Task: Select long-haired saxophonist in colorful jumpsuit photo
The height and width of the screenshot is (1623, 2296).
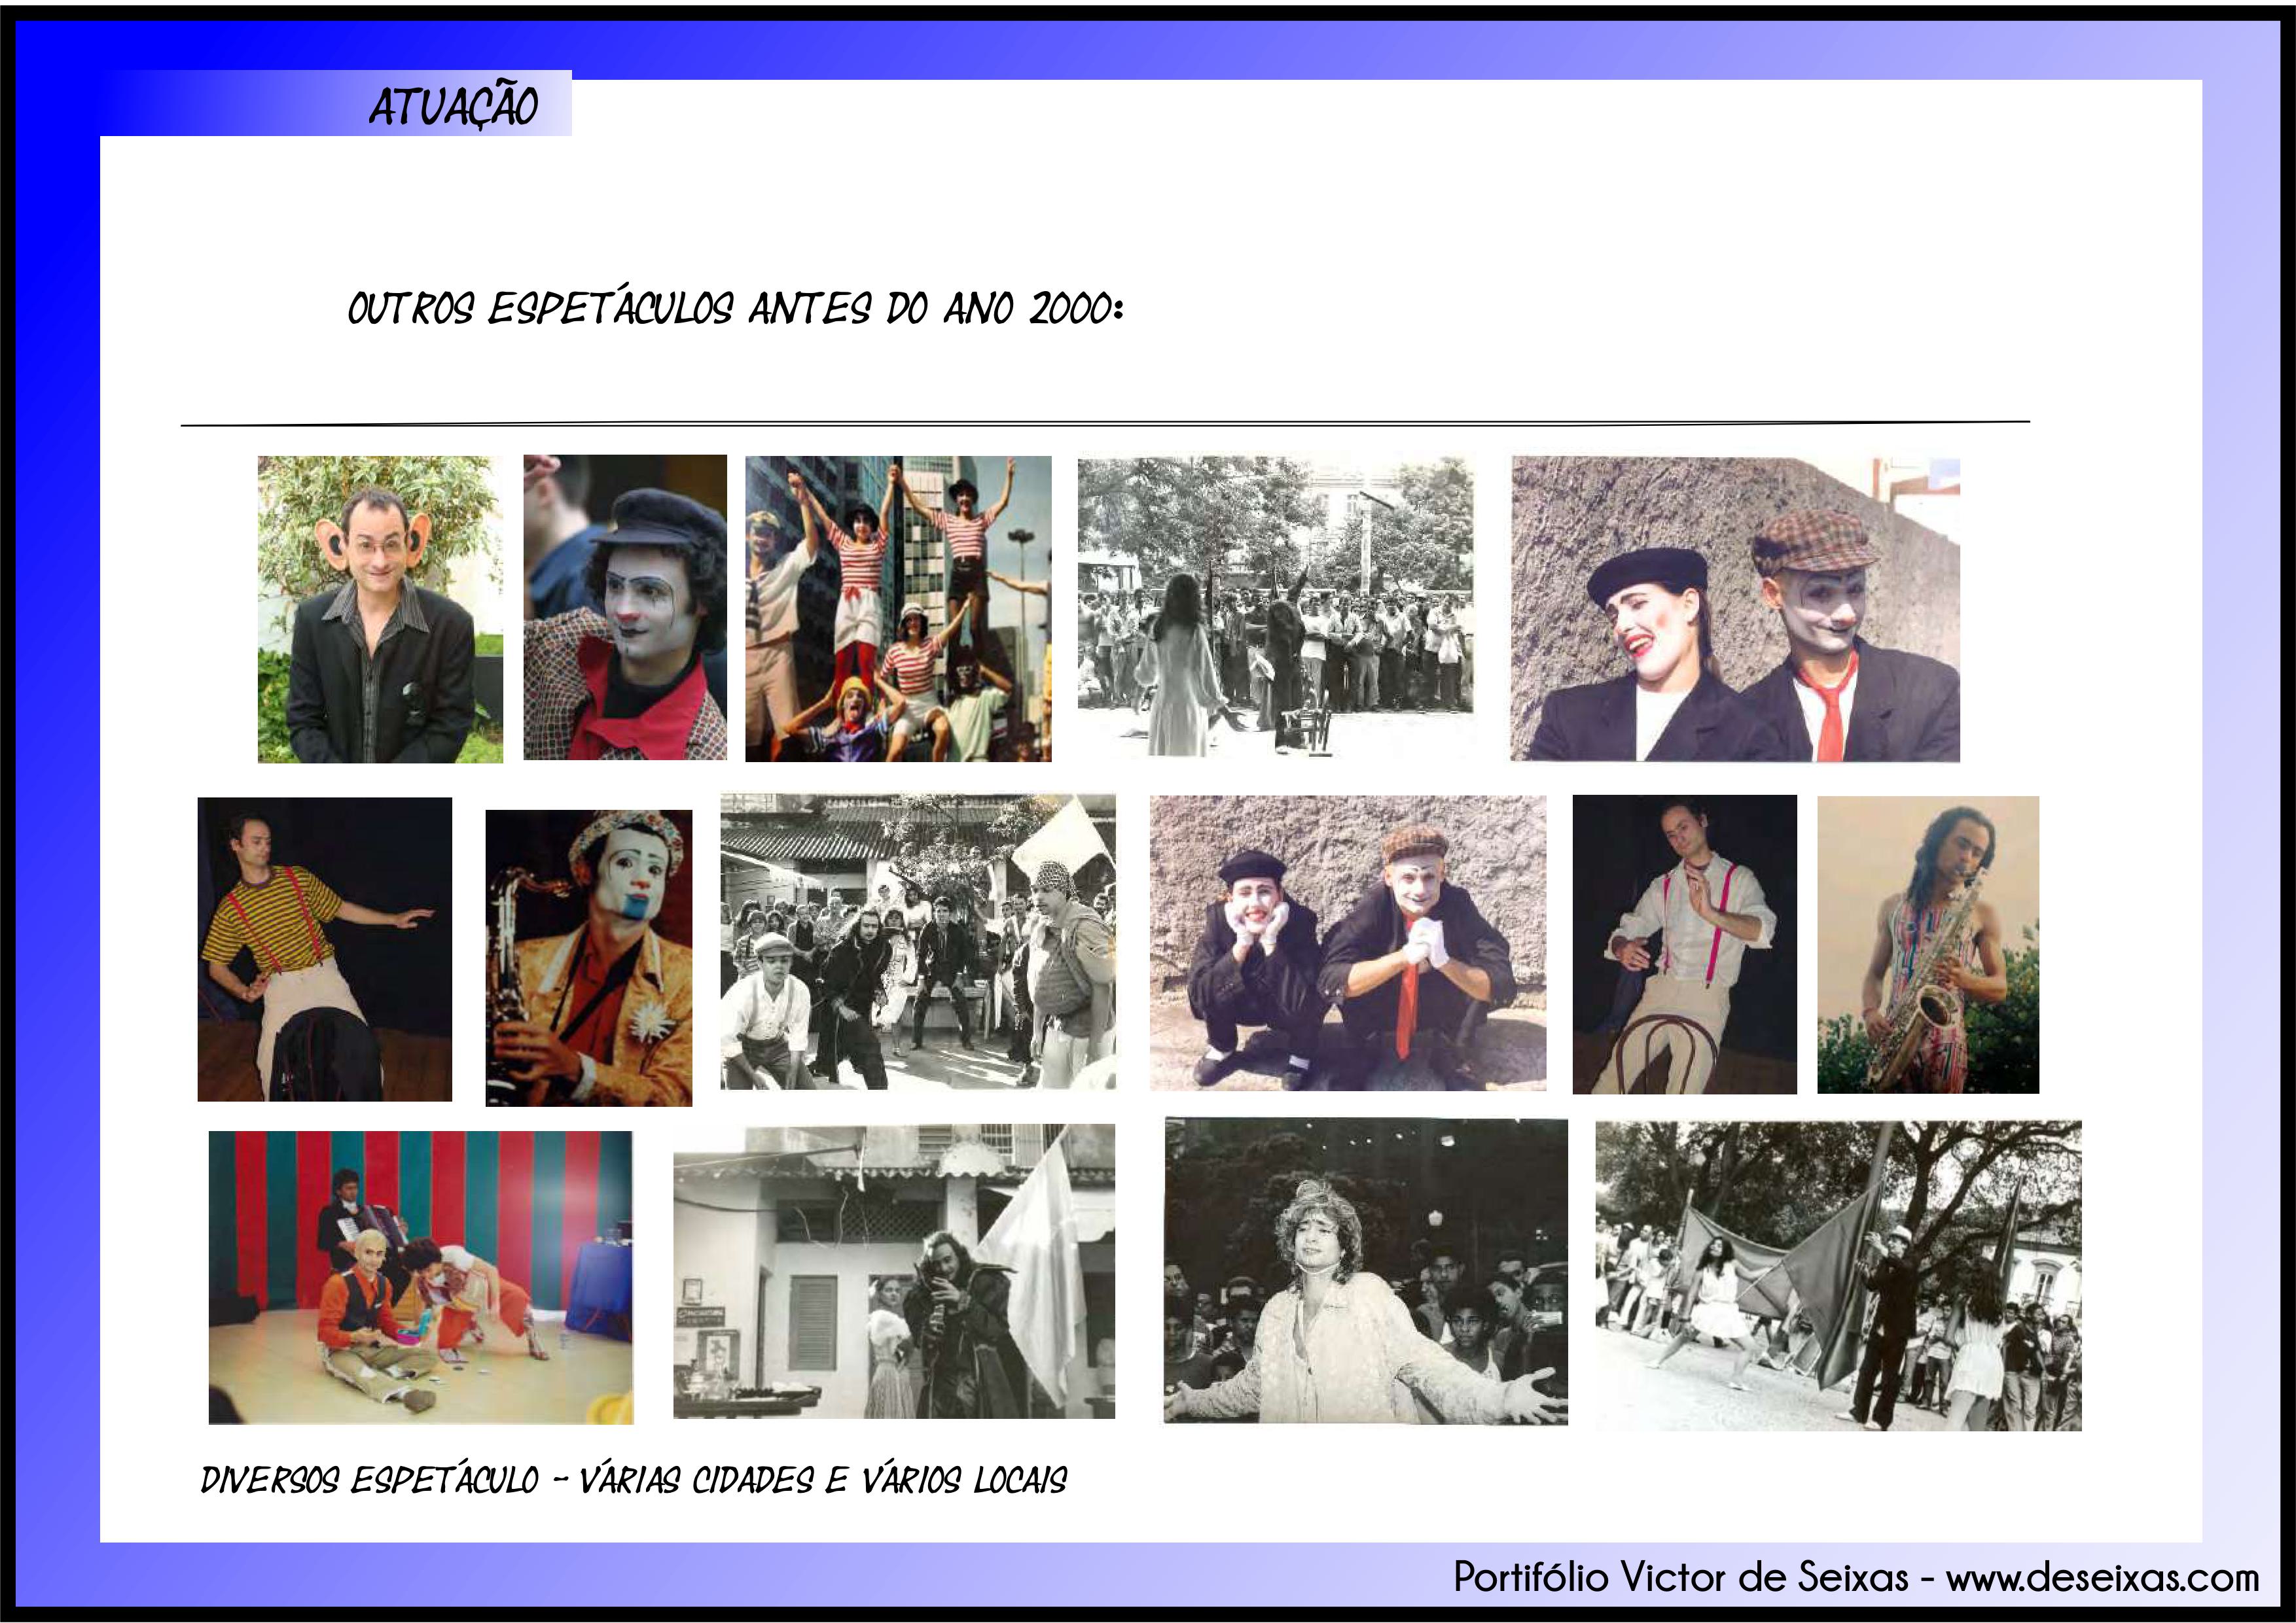Action: [1927, 943]
